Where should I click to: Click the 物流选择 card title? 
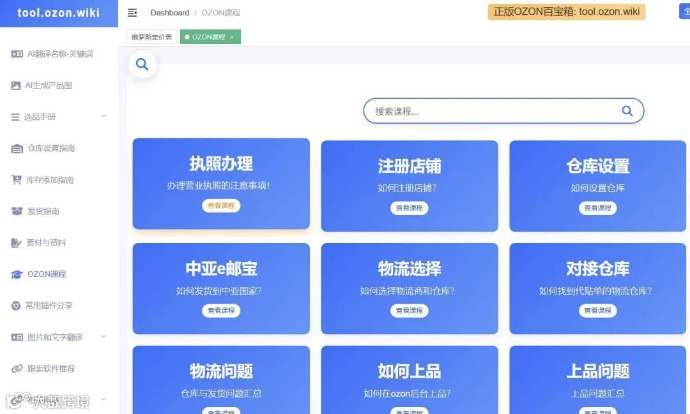[x=410, y=269]
